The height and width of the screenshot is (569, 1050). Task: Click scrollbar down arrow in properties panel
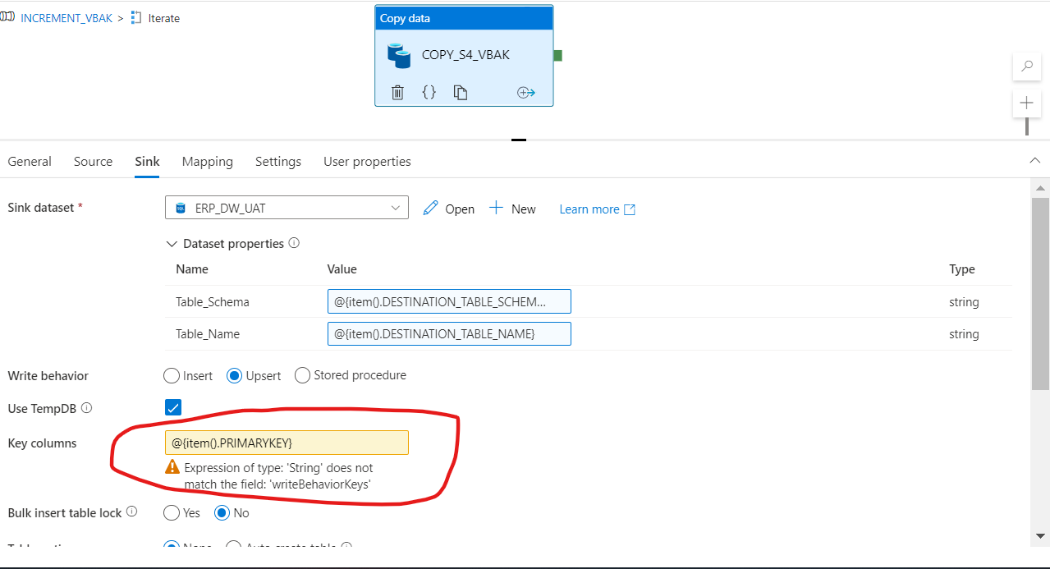coord(1040,535)
